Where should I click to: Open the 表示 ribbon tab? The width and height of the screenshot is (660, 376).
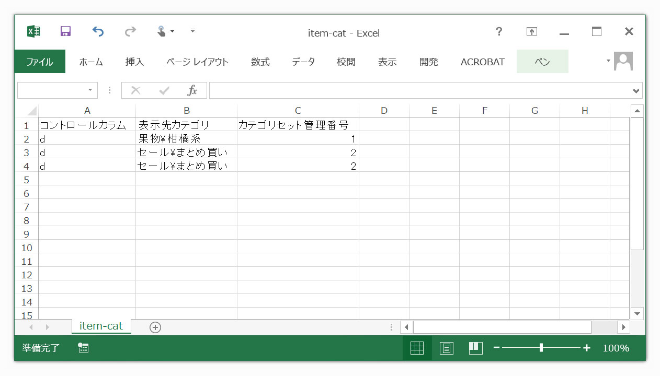387,62
